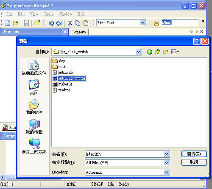Click the Redo arrow icon
The image size is (212, 189).
click(x=59, y=23)
